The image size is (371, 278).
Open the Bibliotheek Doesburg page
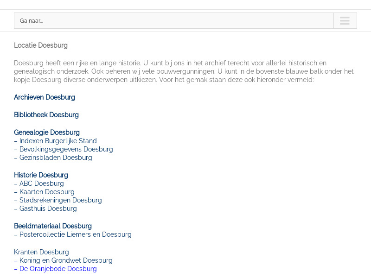[46, 115]
